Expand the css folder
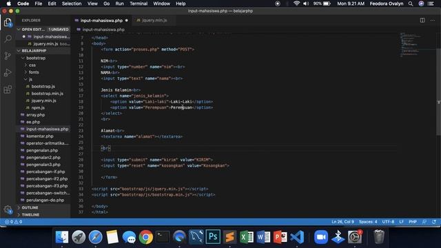 click(x=43, y=65)
